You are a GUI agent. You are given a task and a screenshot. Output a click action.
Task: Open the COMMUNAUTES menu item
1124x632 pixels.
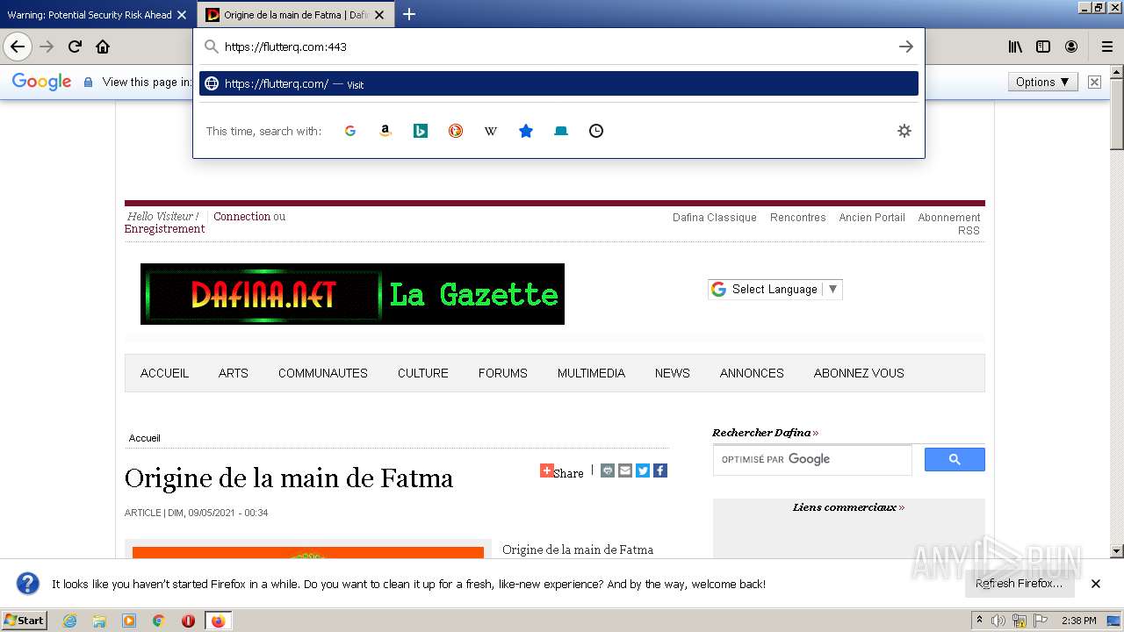(323, 373)
